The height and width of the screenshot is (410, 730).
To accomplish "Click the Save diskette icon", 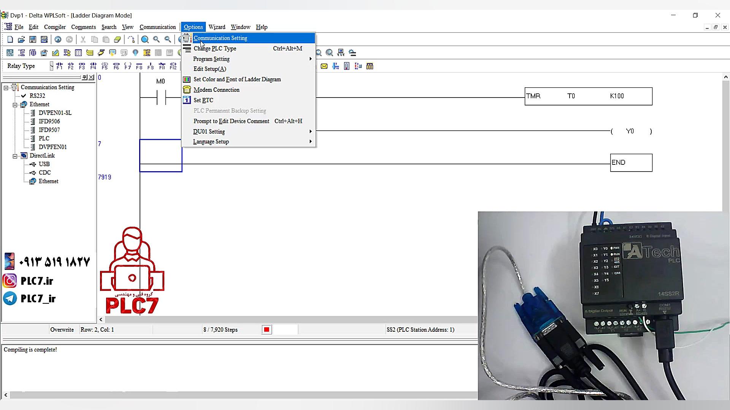I will click(33, 39).
